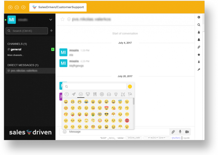Insert the money-mouth face emoji

(93, 114)
